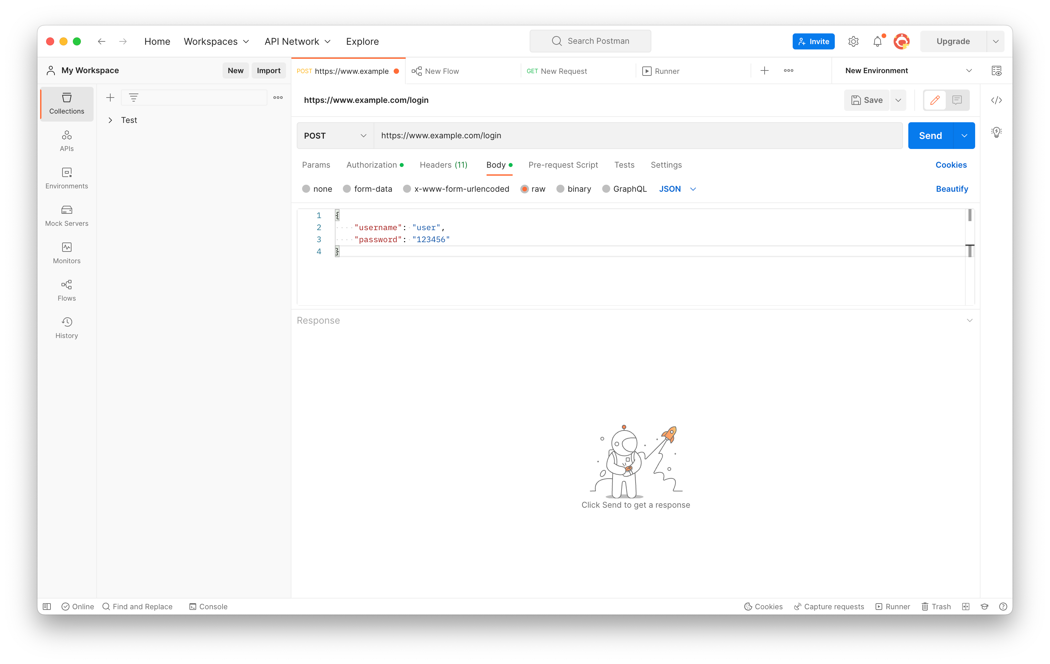Open the code snippet panel on the right

(x=997, y=100)
